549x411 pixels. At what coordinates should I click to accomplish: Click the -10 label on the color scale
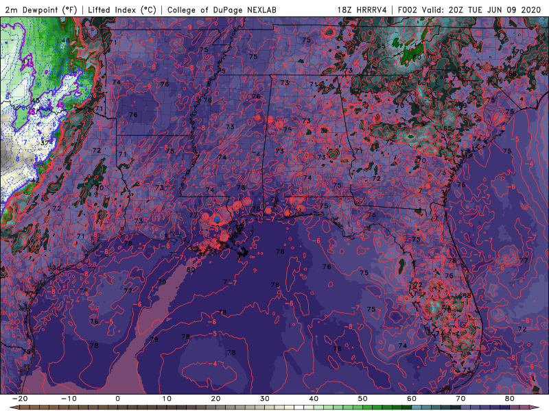pos(69,399)
